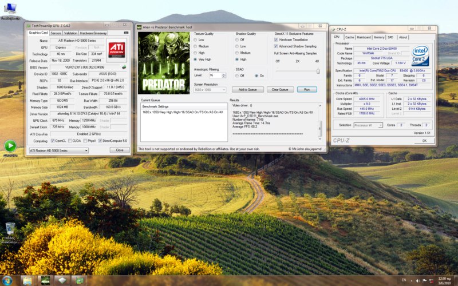Toggle the OpenCL checkbox in GPU-Z
Screen dimensions: 458x286
(x=53, y=141)
